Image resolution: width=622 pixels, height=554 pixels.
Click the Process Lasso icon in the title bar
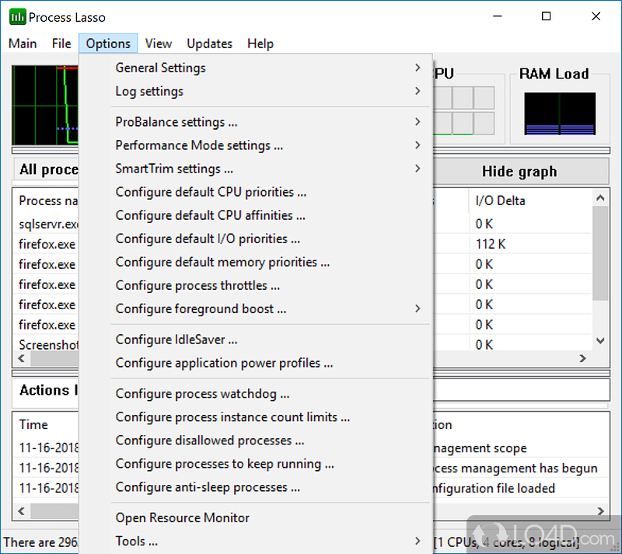16,16
